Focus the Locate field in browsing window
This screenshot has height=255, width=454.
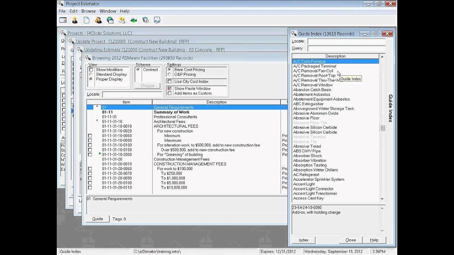[x=132, y=95]
